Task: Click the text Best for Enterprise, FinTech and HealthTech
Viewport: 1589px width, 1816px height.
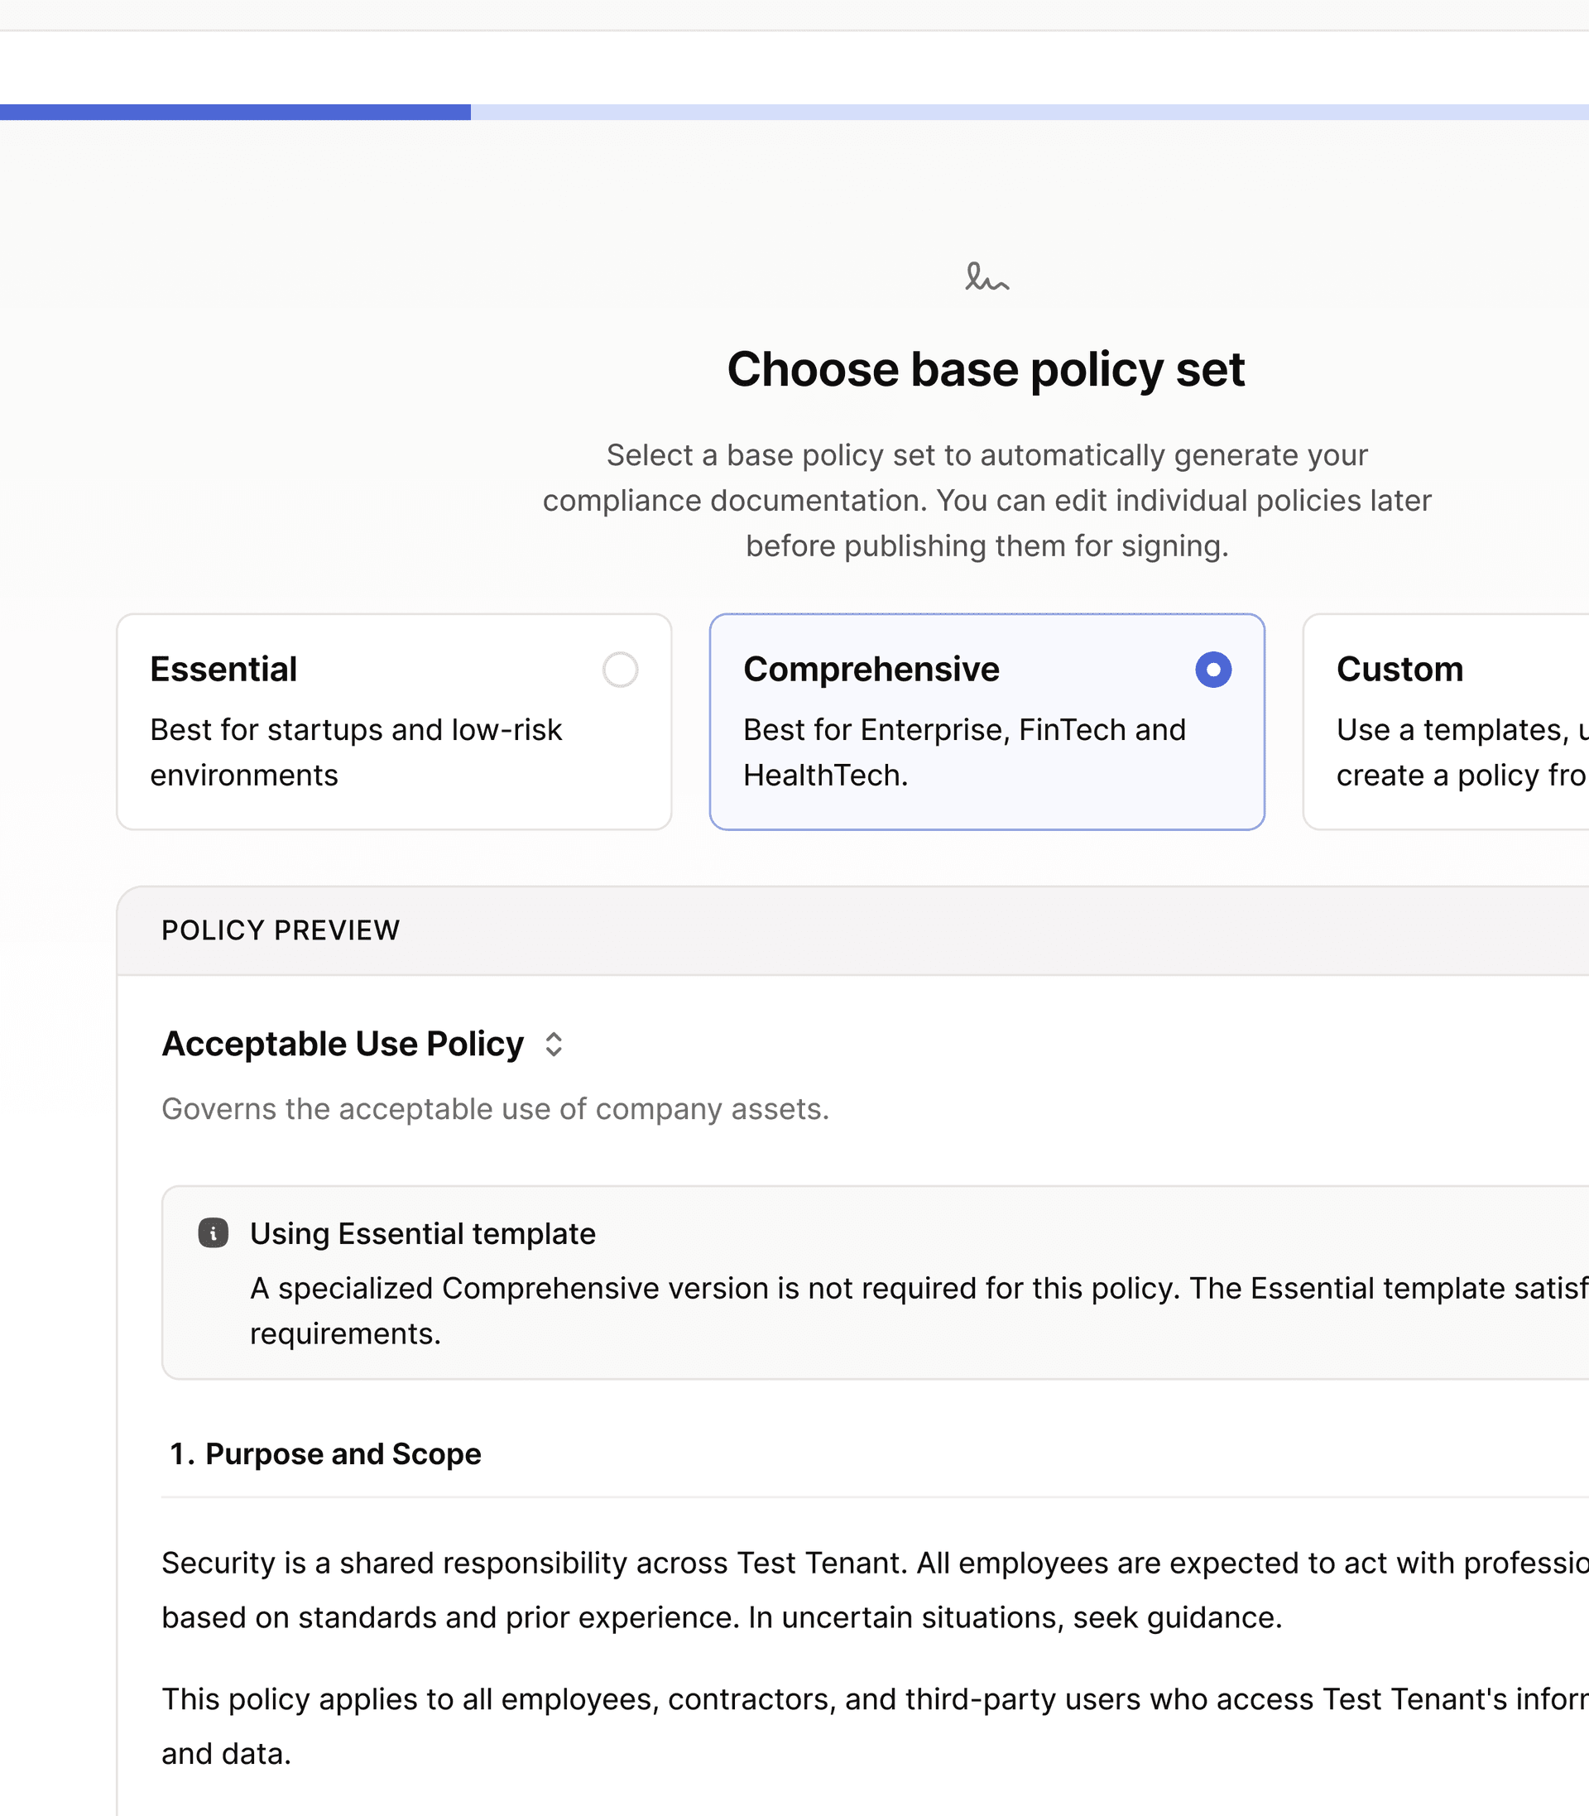Action: 964,752
